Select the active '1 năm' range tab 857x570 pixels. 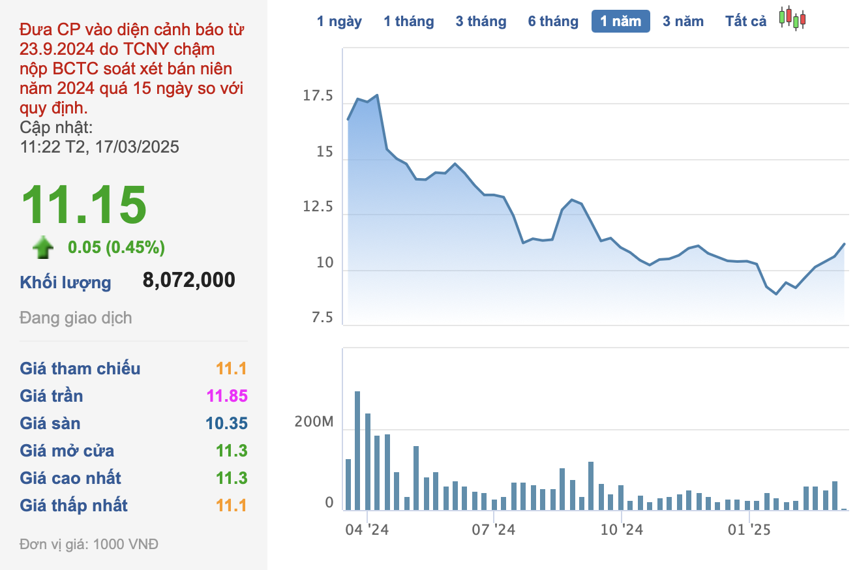coord(621,22)
